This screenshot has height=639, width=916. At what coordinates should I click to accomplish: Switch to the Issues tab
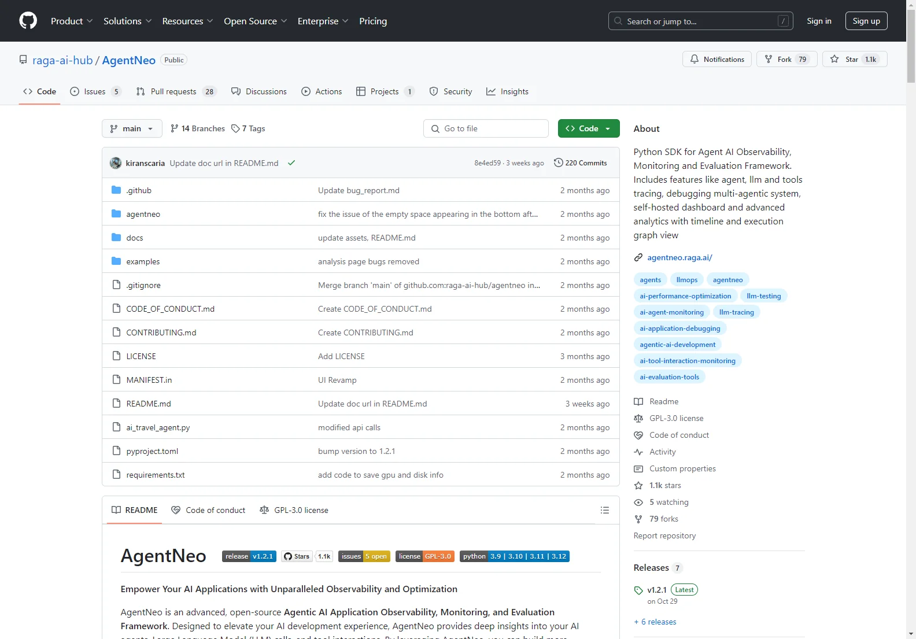coord(95,91)
